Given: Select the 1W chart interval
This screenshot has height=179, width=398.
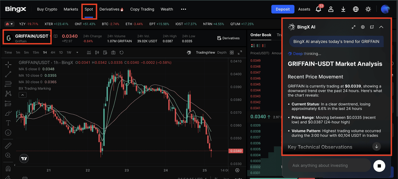Looking at the screenshot, I should click(x=69, y=52).
